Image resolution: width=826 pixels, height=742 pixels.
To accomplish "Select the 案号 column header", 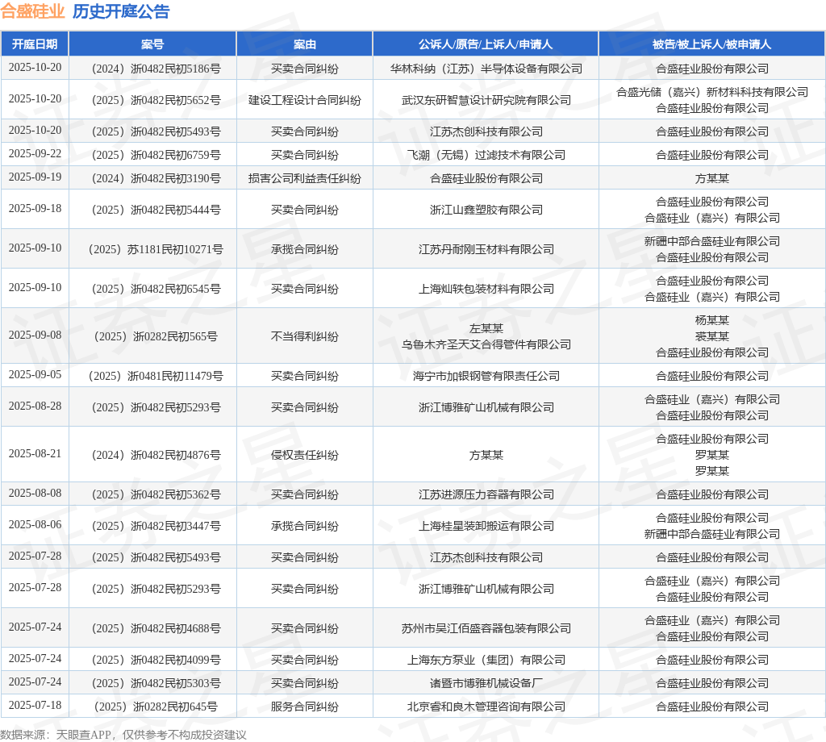I will [x=152, y=44].
